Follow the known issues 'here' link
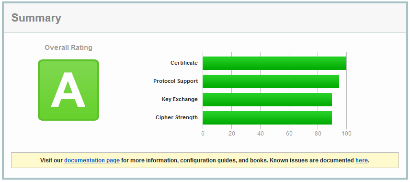This screenshot has height=182, width=410. click(x=361, y=160)
